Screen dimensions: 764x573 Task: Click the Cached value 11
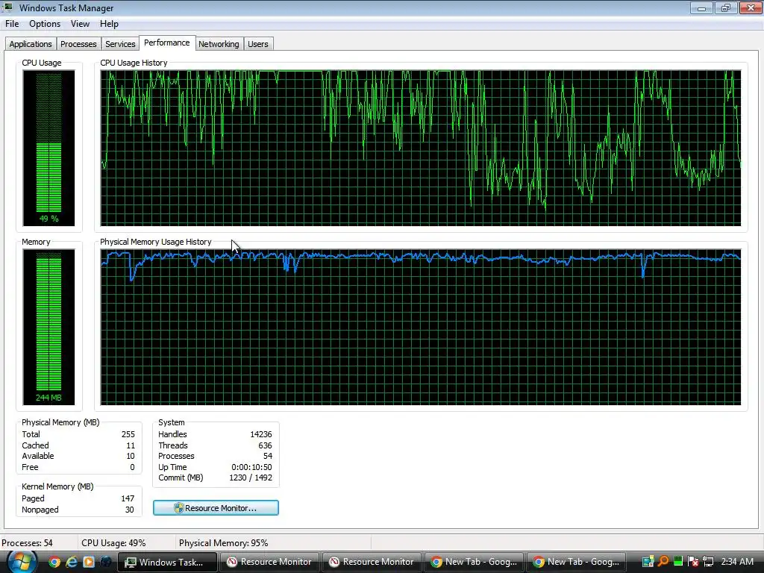coord(131,445)
